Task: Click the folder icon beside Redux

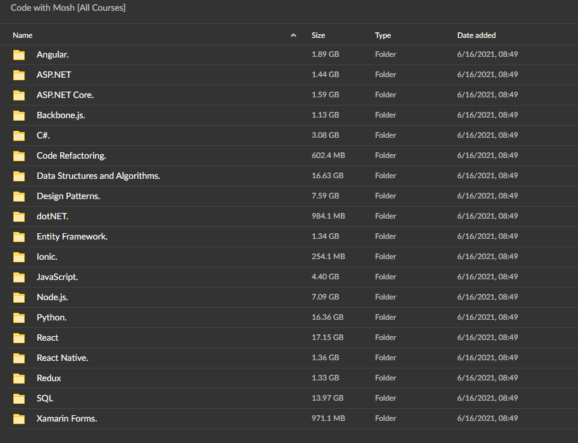Action: (19, 379)
